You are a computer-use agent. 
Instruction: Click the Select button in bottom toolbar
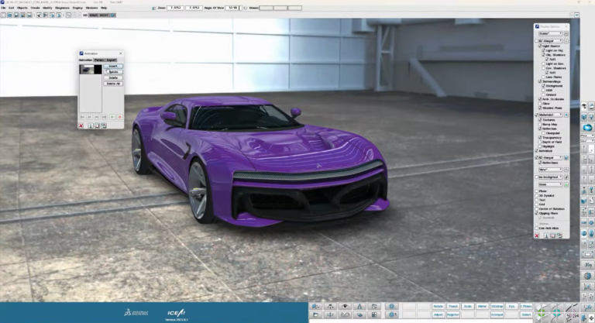(x=526, y=314)
